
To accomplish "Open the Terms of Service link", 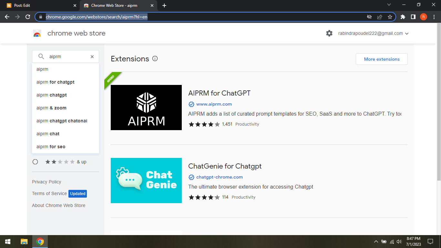I will [49, 193].
